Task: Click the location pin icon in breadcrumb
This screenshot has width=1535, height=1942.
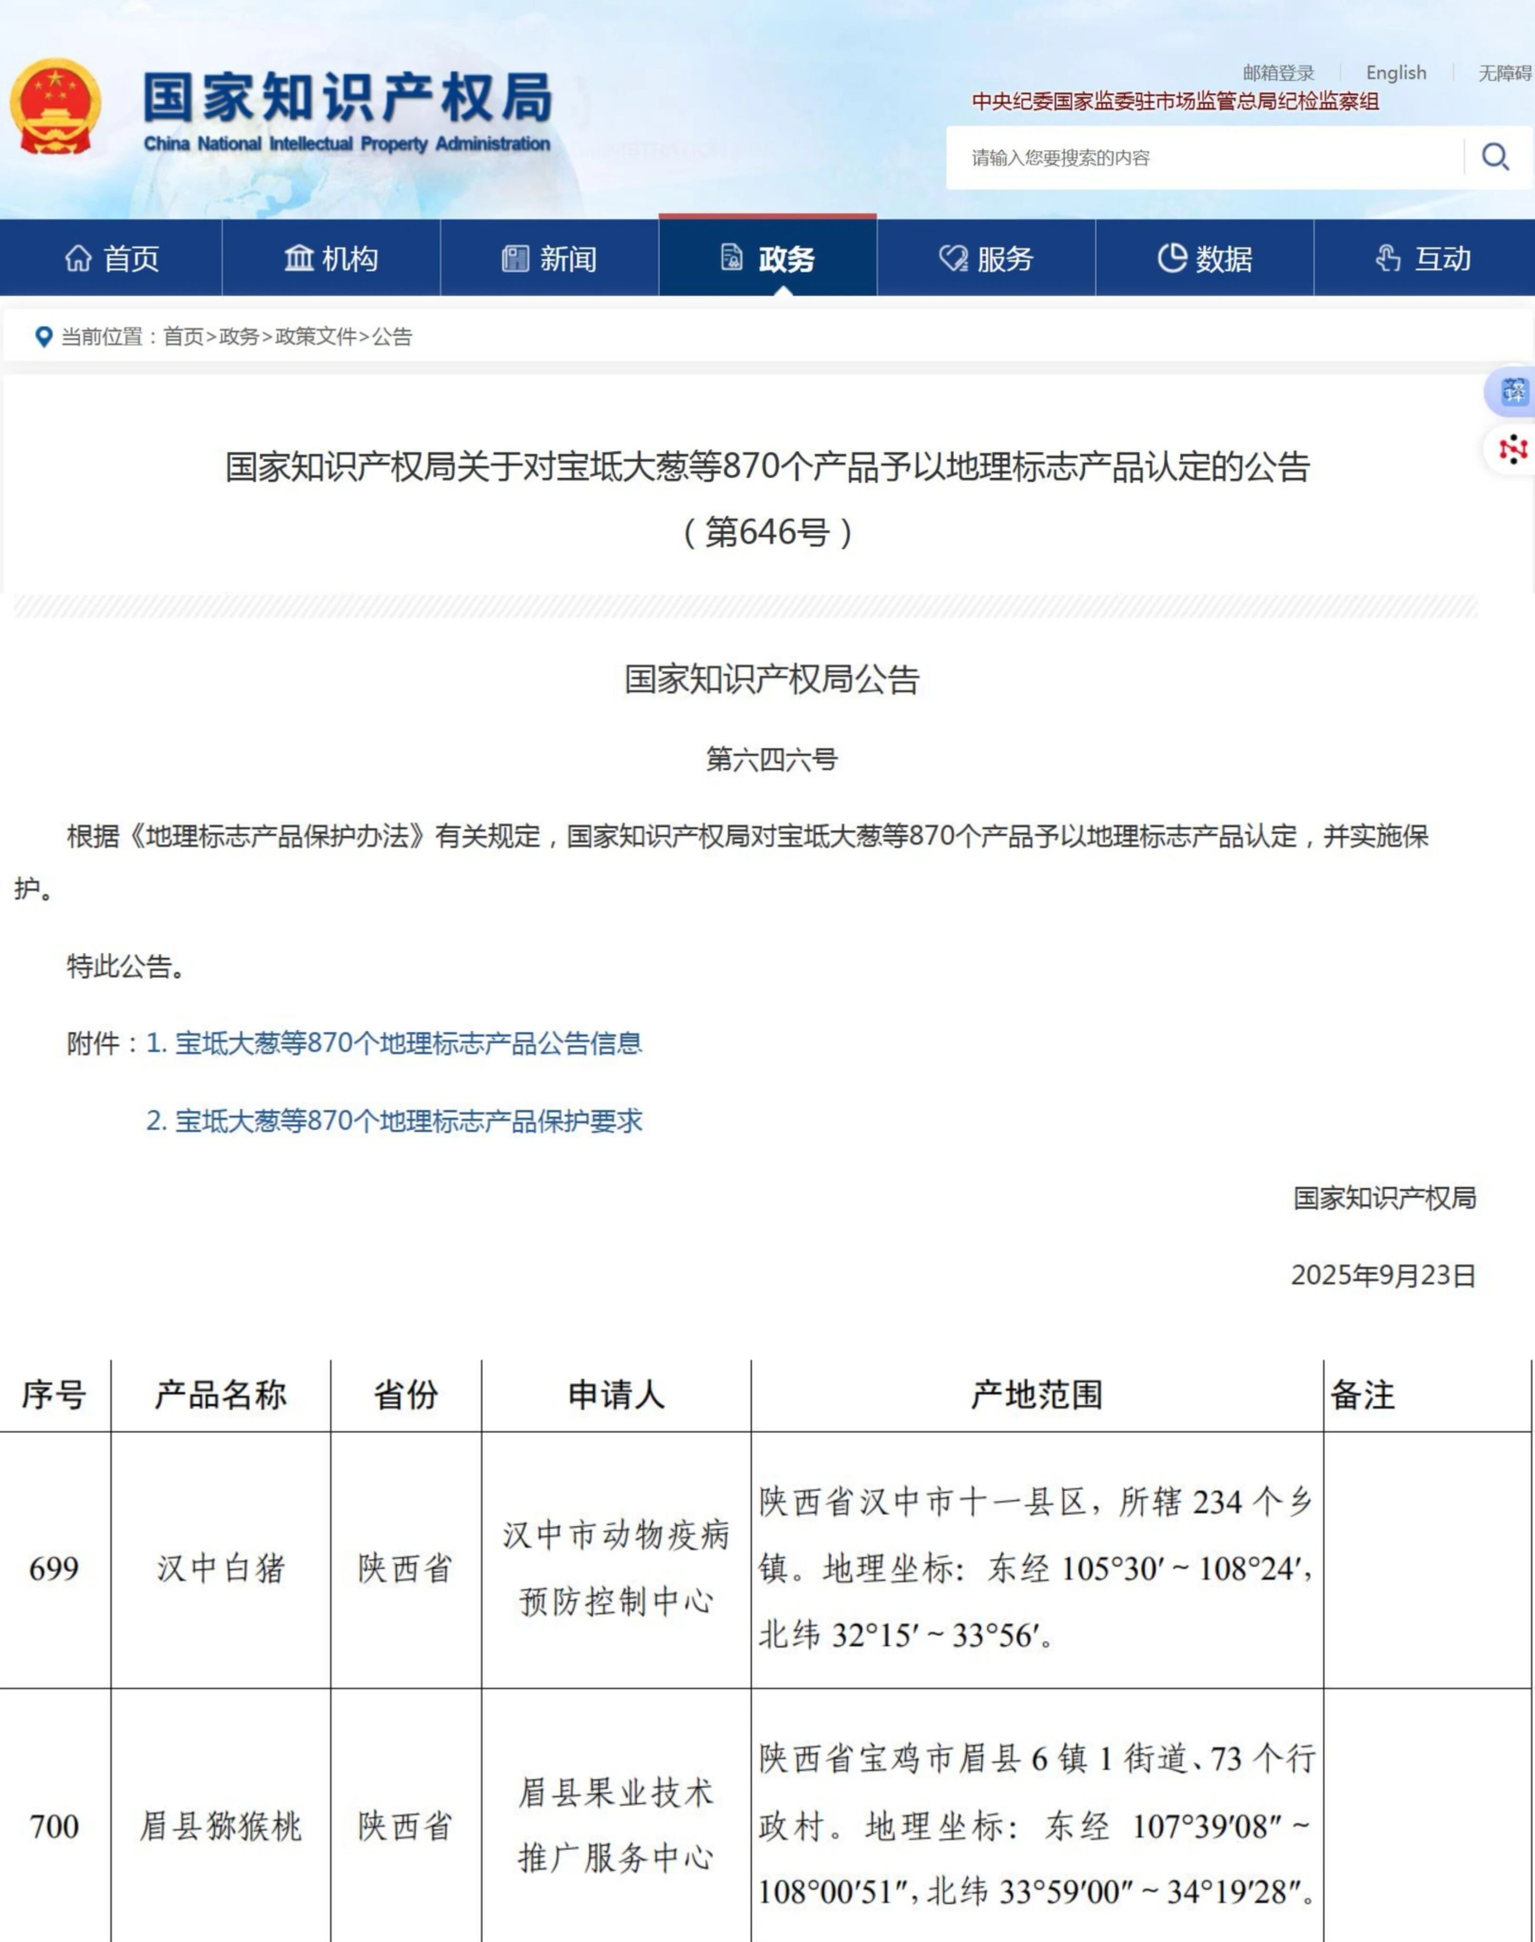Action: 43,337
